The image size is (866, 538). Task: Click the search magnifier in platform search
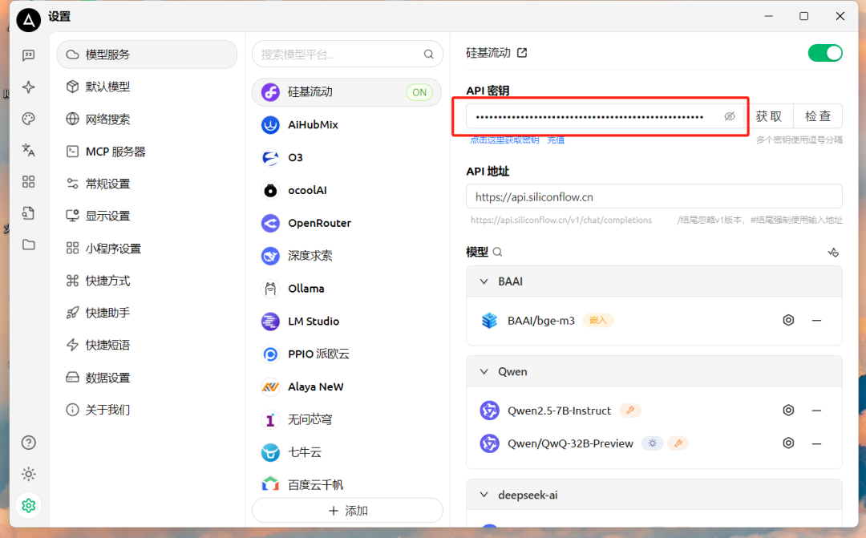point(428,55)
